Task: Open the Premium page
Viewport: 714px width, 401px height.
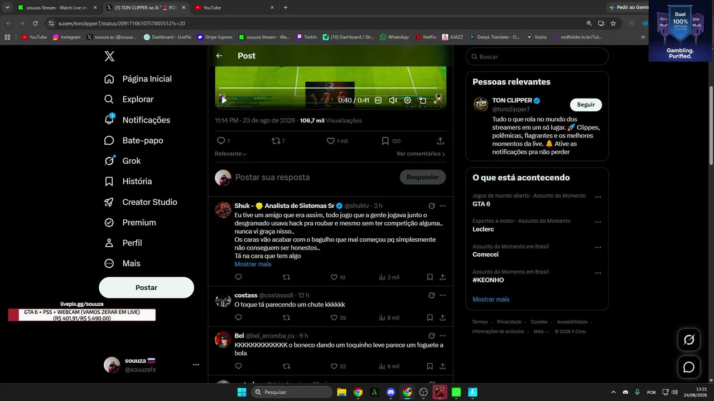Action: [130, 222]
